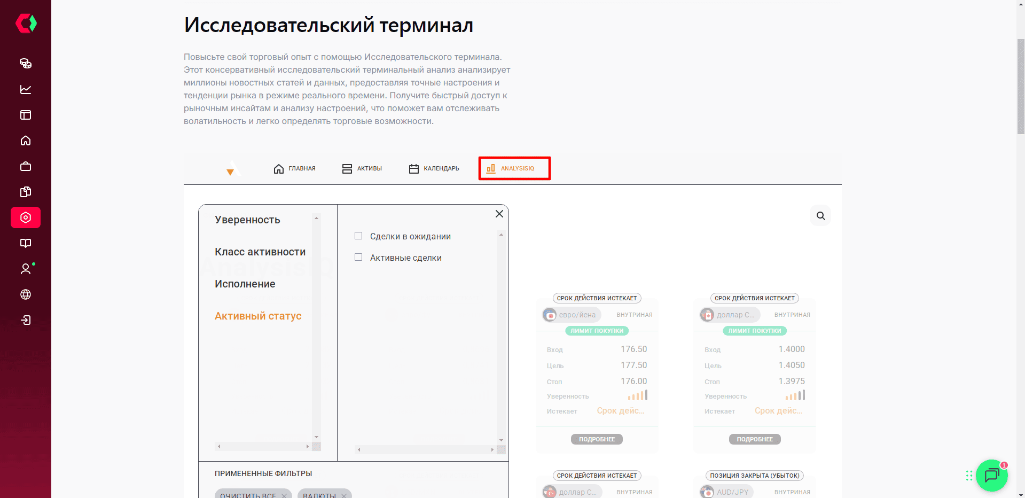Open the layout panel sidebar icon

tap(26, 115)
